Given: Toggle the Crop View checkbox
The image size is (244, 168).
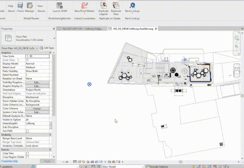Looking at the screenshot, I should (x=27, y=154).
